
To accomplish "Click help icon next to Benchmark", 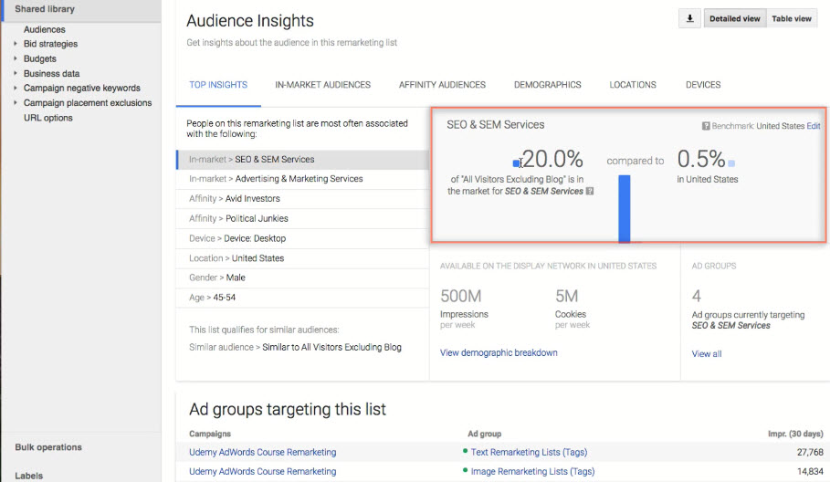I will (x=706, y=126).
